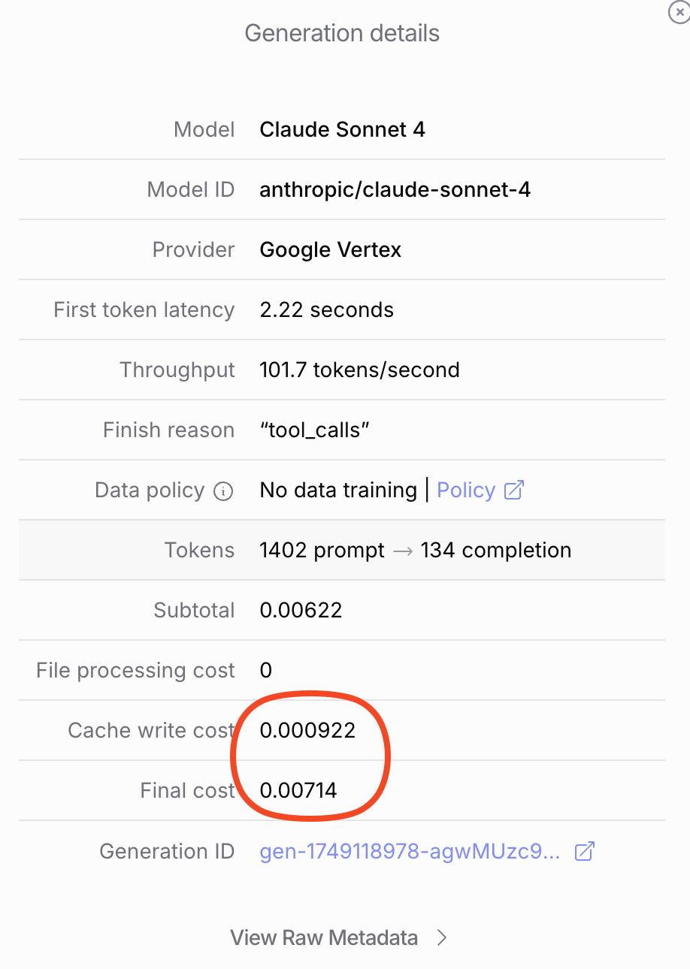
Task: Click the No data training text
Action: pos(337,491)
